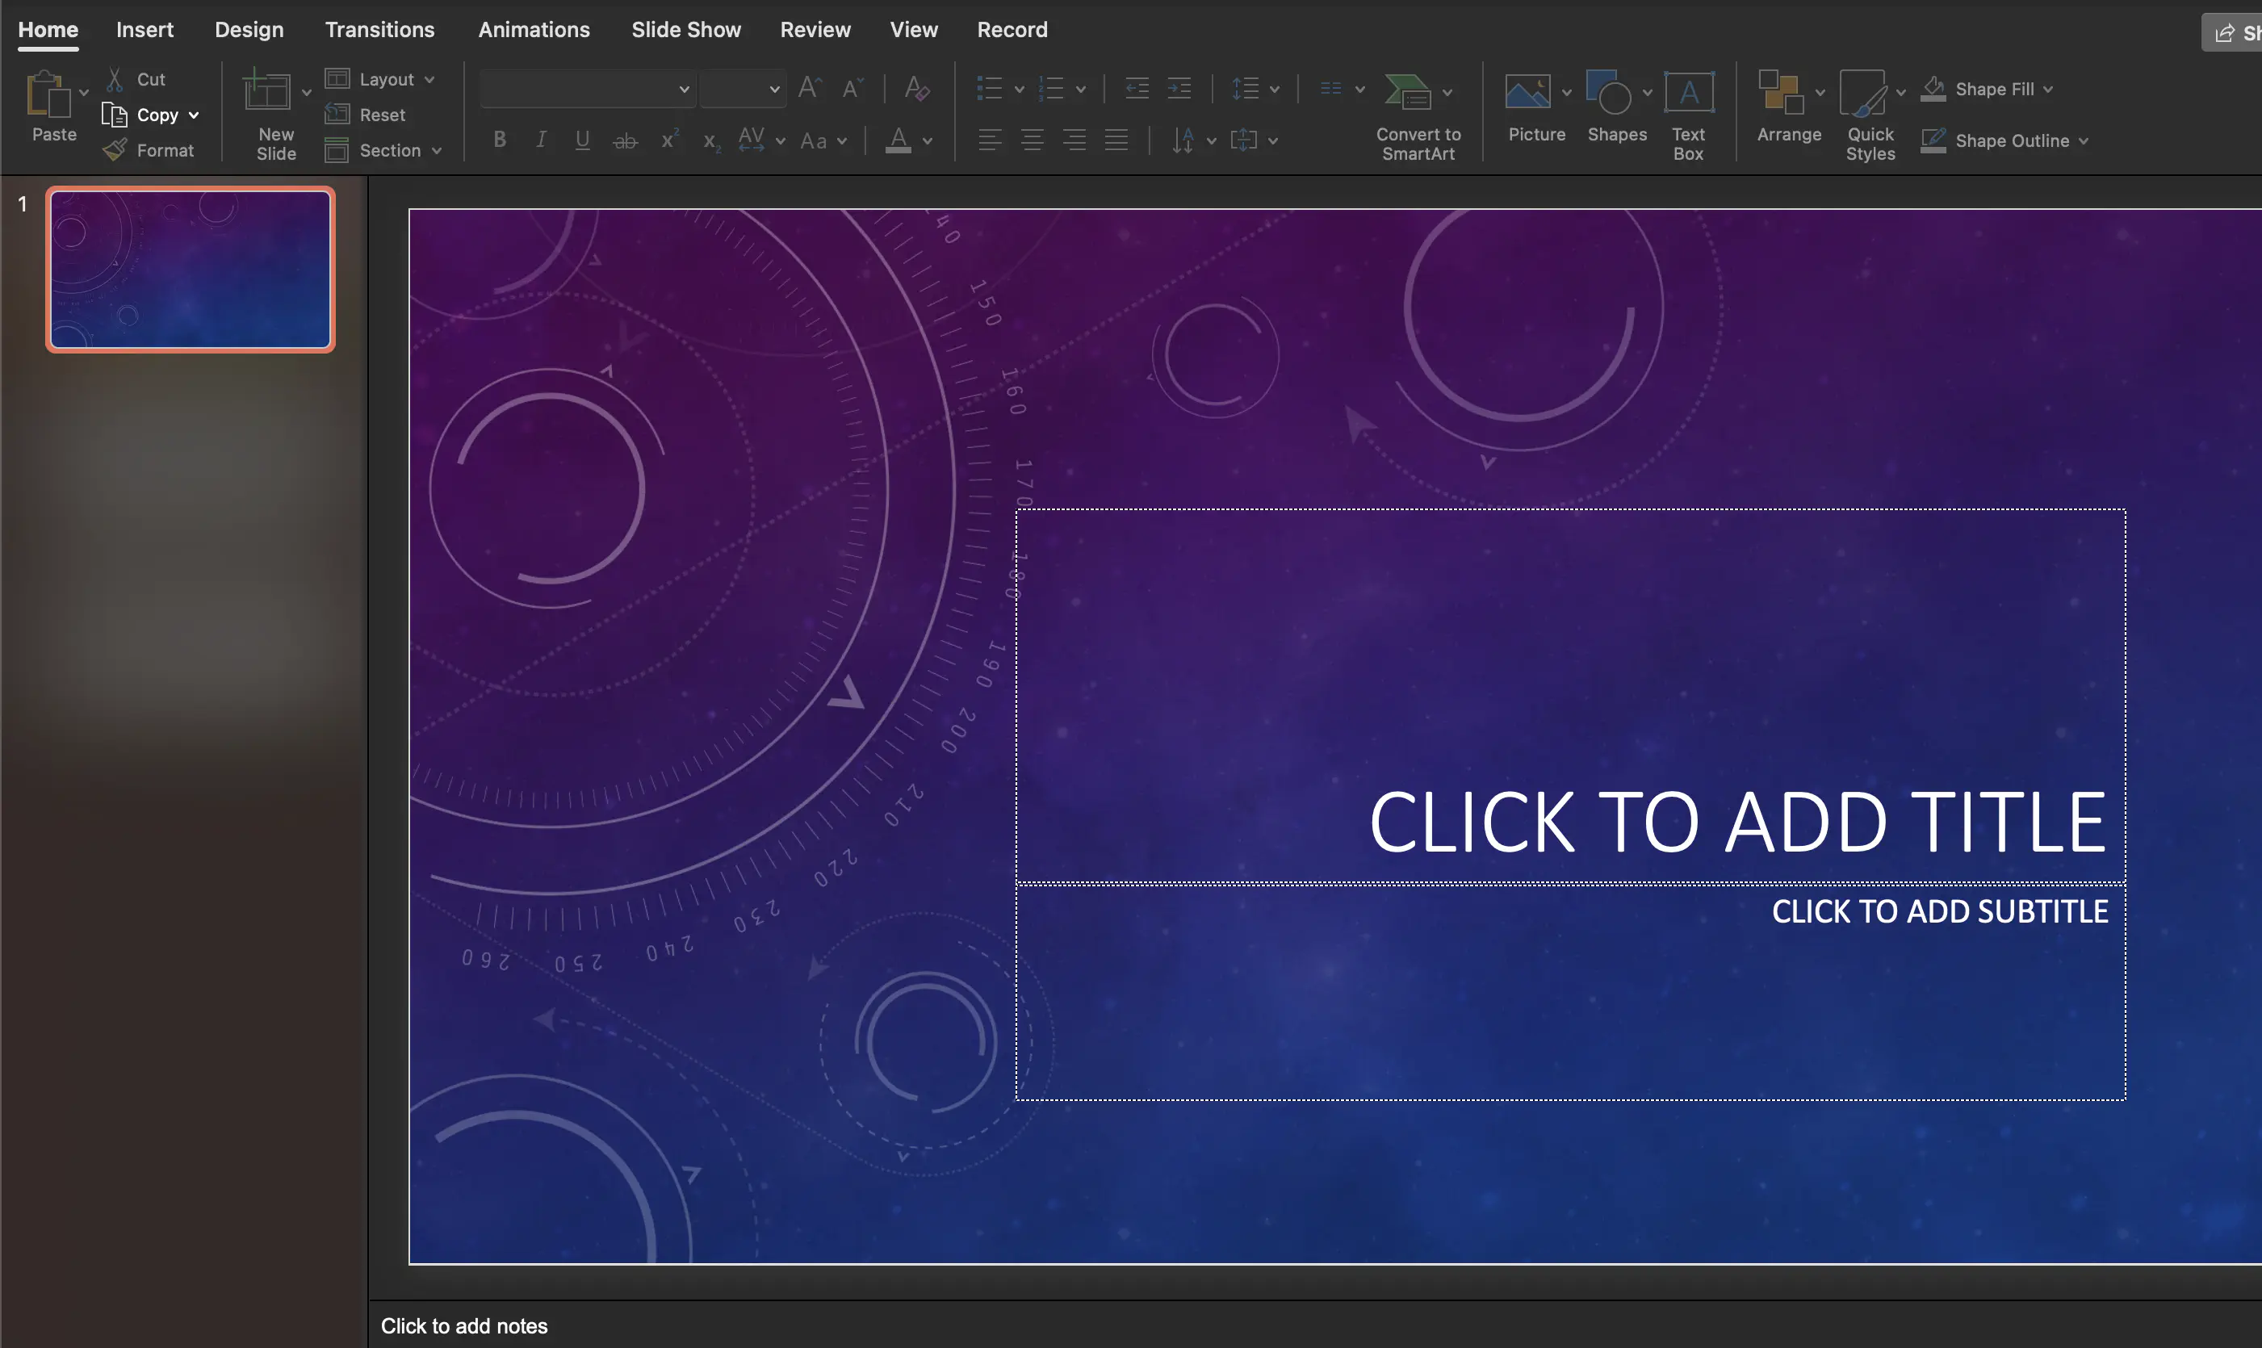Expand the Shape Fill dropdown
Image resolution: width=2262 pixels, height=1348 pixels.
2046,88
